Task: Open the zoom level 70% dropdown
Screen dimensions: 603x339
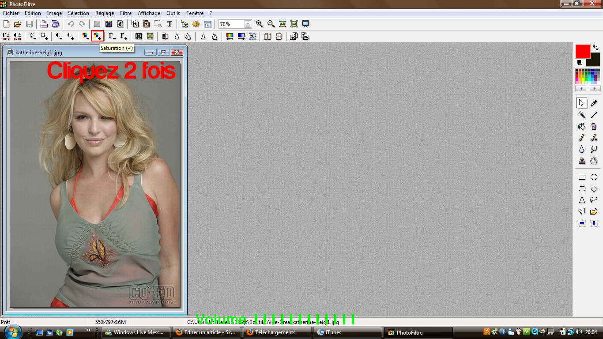Action: click(248, 24)
